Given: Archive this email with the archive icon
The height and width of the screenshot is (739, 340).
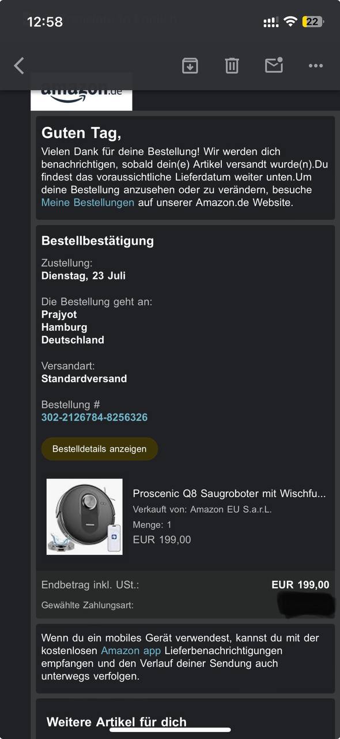Looking at the screenshot, I should pyautogui.click(x=190, y=66).
